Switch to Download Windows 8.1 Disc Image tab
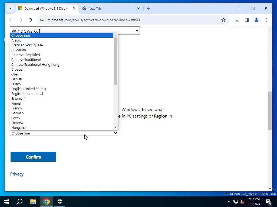The height and width of the screenshot is (207, 277). tap(47, 8)
